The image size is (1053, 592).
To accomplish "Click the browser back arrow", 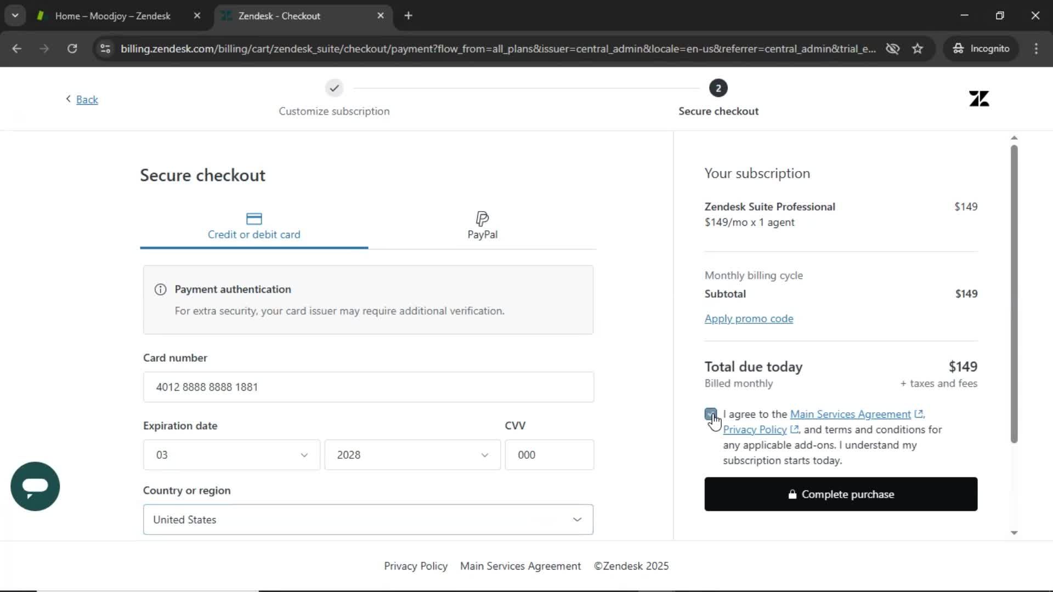I will point(17,49).
